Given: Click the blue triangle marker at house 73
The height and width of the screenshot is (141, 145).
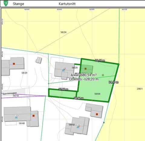Looking at the screenshot, I should pyautogui.click(x=16, y=117).
